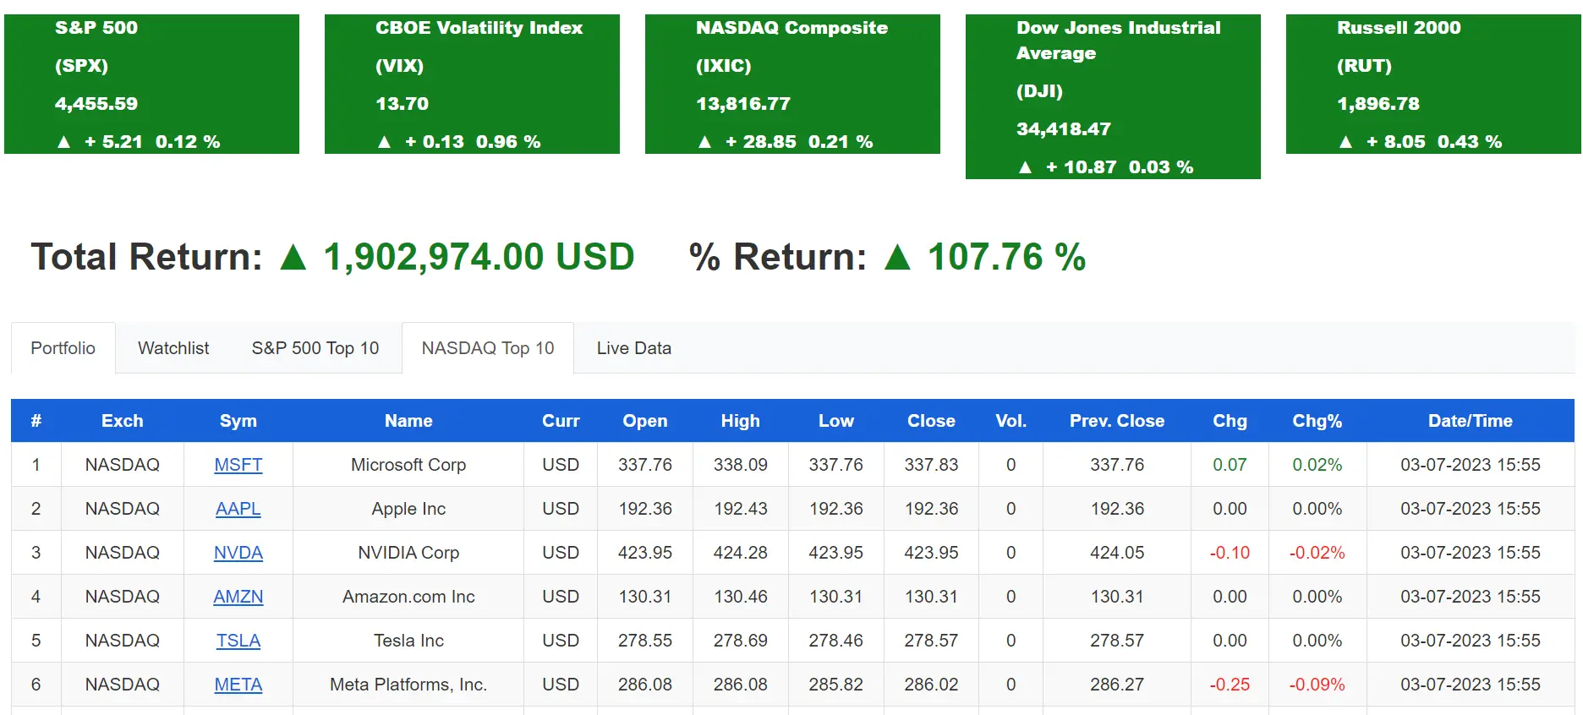Click Amazon's high price 130.46
The width and height of the screenshot is (1583, 715).
741,597
